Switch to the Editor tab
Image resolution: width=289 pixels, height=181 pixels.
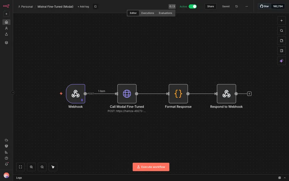133,13
